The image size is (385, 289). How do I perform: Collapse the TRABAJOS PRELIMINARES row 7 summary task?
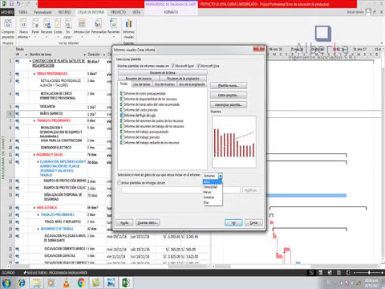coord(34,120)
